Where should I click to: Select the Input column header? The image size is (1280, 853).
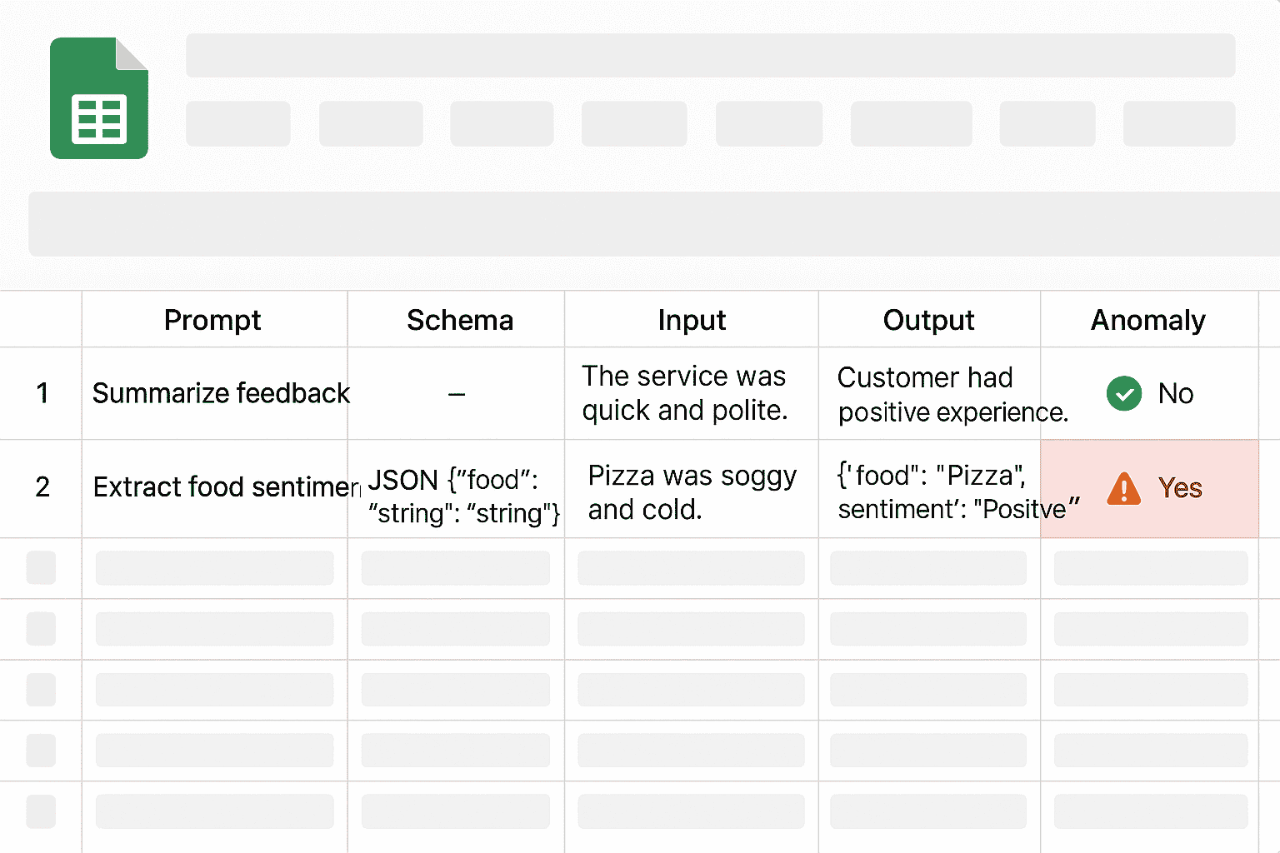692,320
